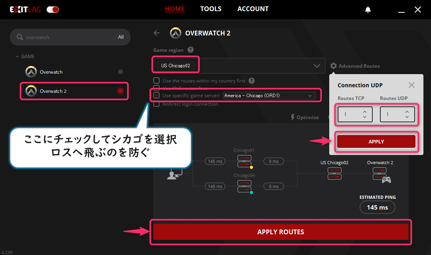Open America - Chicago (ORD1) server dropdown
431x255 pixels.
[x=269, y=96]
